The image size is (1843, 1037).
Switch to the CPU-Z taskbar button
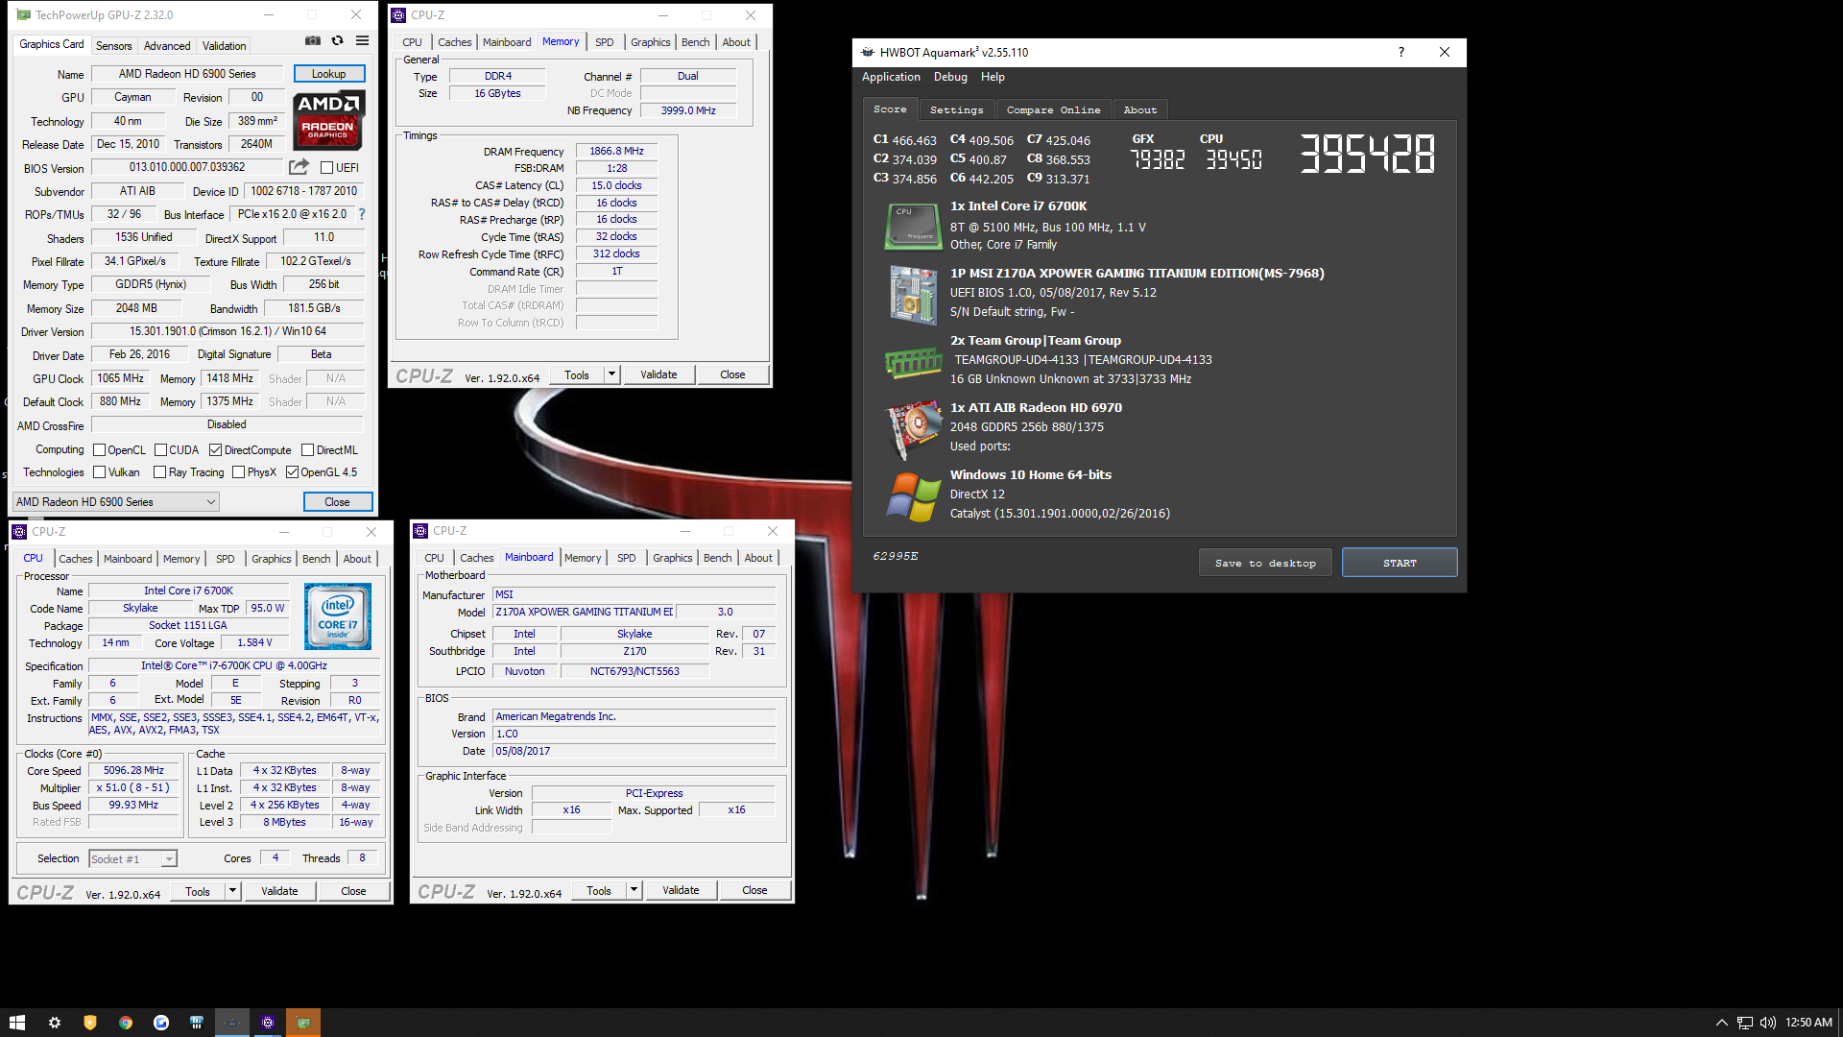(268, 1023)
